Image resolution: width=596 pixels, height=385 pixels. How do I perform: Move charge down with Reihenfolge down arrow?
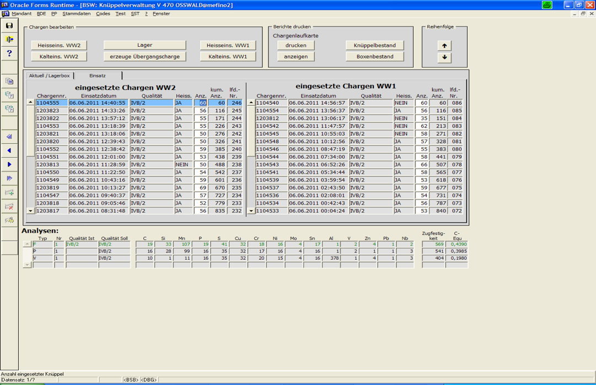tap(444, 57)
